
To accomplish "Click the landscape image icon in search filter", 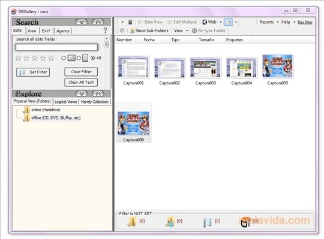I will pyautogui.click(x=71, y=58).
